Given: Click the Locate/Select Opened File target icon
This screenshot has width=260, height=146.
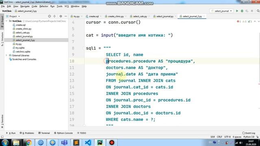Looking at the screenshot, I should [x=50, y=16].
